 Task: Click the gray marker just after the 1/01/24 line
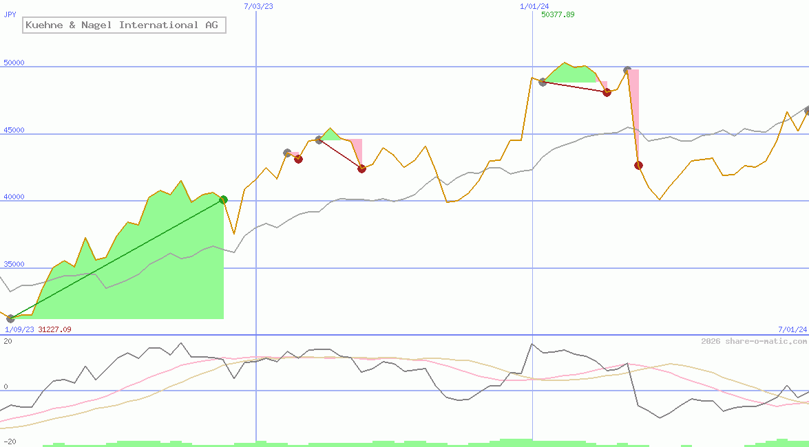click(x=543, y=82)
